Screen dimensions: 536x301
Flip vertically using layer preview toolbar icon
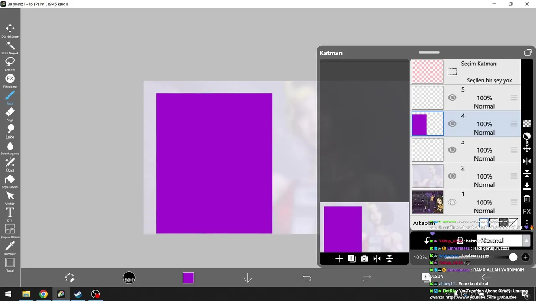389,259
